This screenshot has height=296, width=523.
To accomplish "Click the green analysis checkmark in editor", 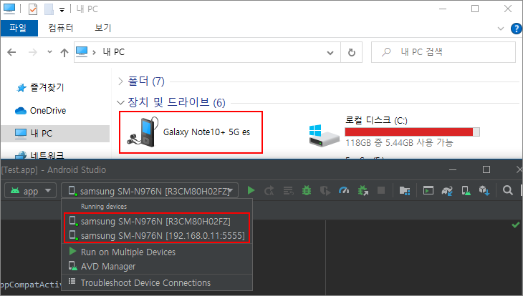I will [x=515, y=225].
